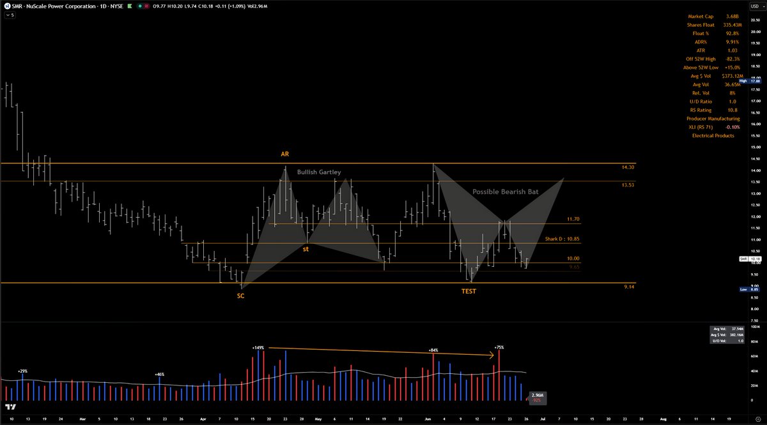This screenshot has width=767, height=425.
Task: Click the +46% volume label
Action: 160,374
